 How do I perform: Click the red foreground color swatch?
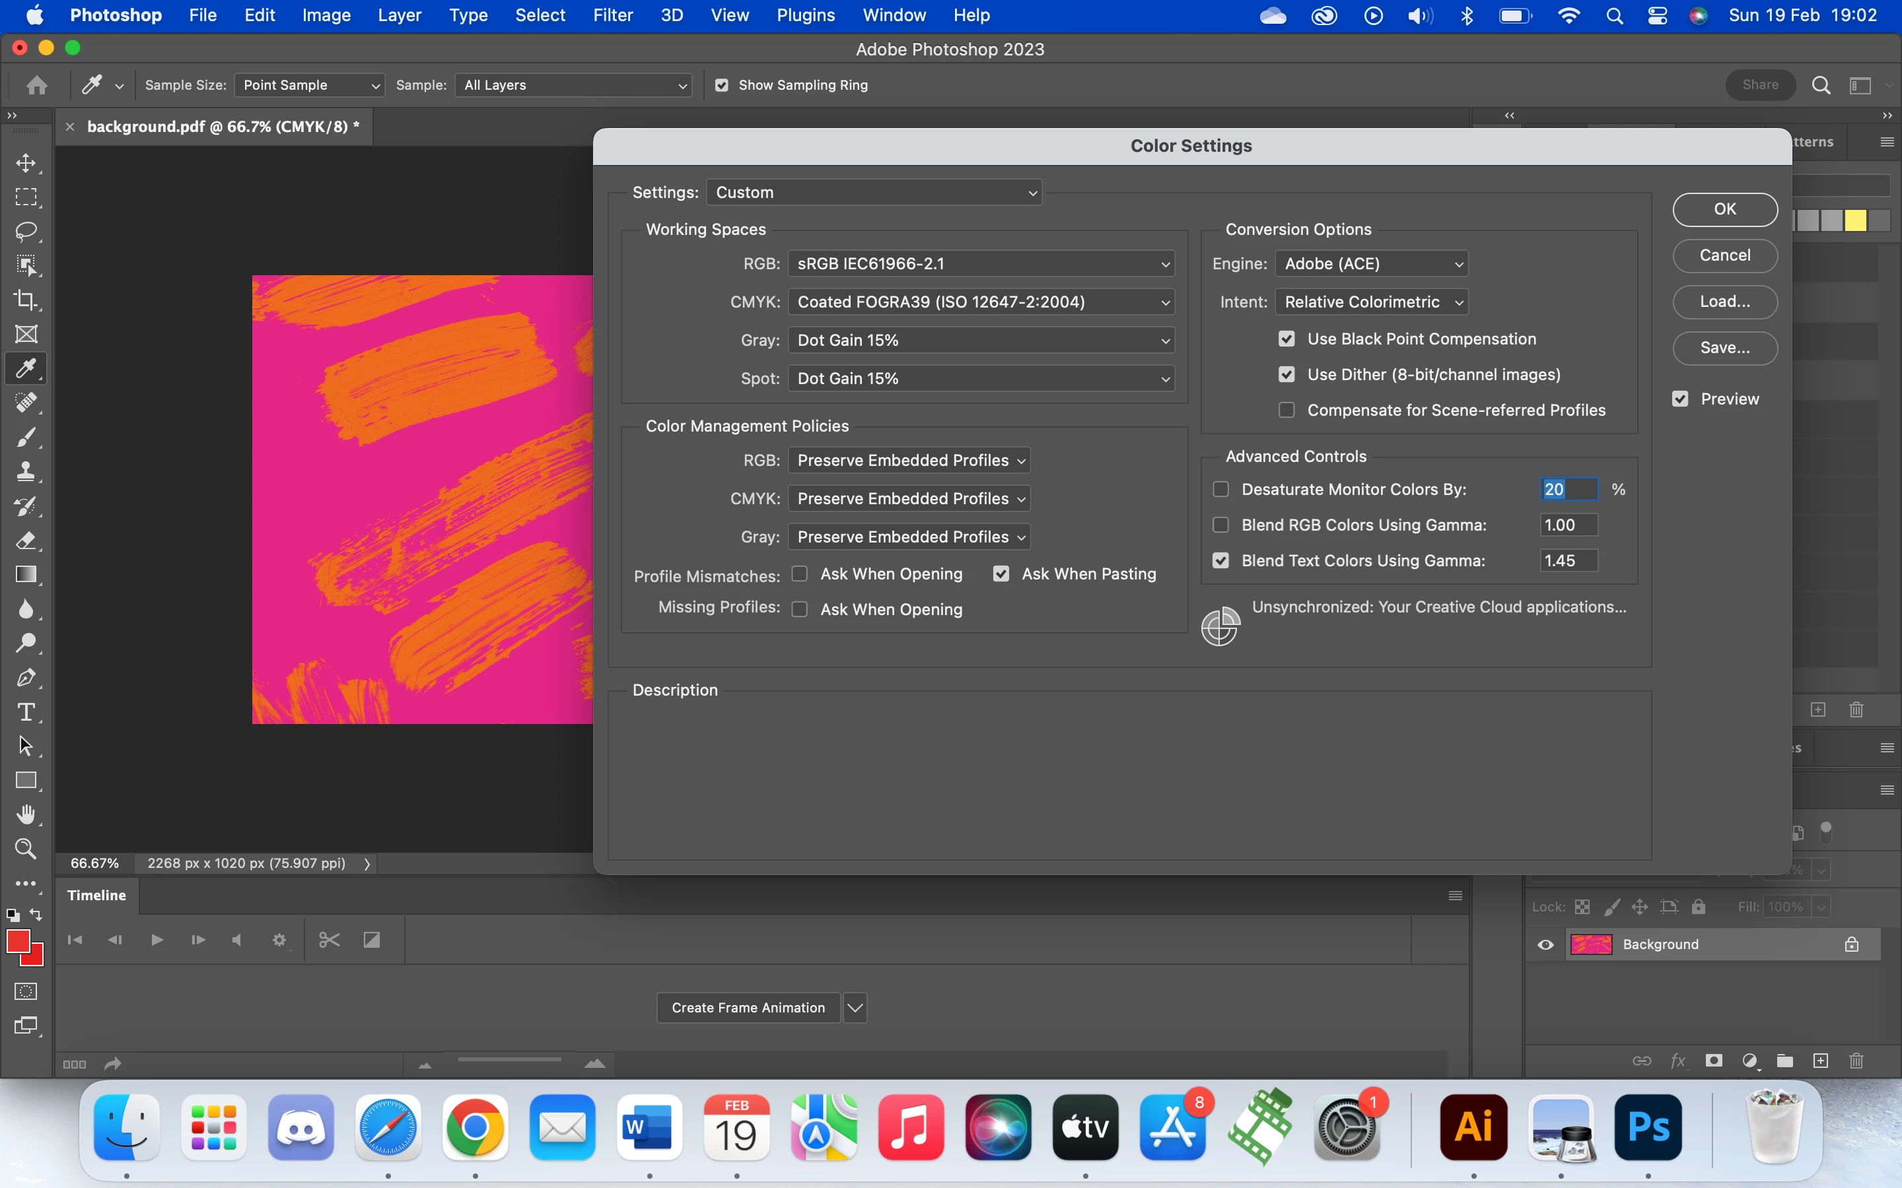[x=18, y=941]
